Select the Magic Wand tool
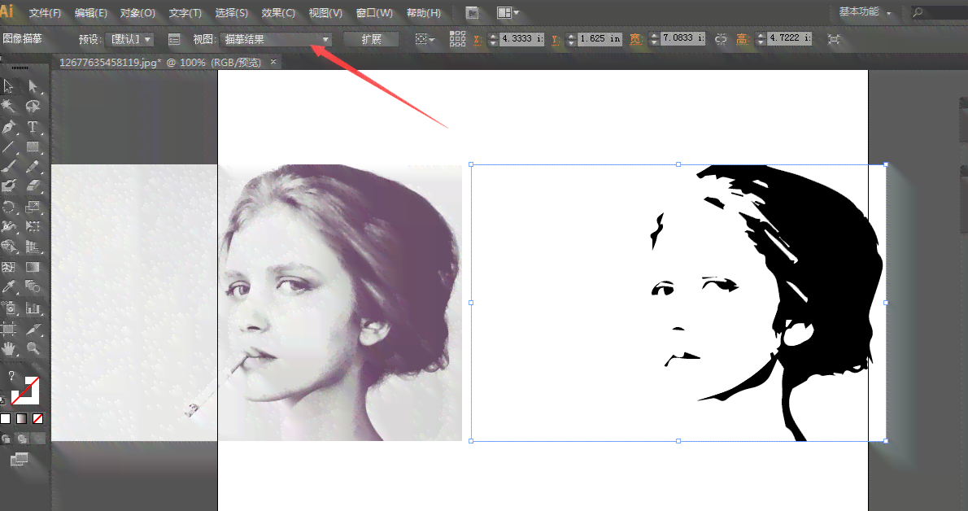 tap(9, 107)
